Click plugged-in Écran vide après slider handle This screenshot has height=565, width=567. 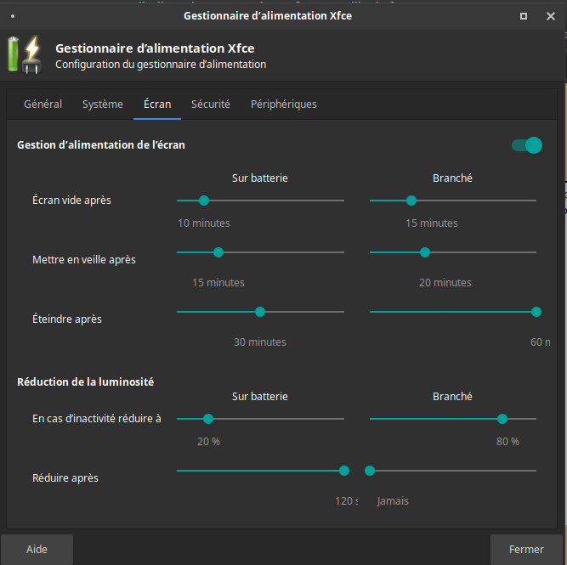coord(411,201)
